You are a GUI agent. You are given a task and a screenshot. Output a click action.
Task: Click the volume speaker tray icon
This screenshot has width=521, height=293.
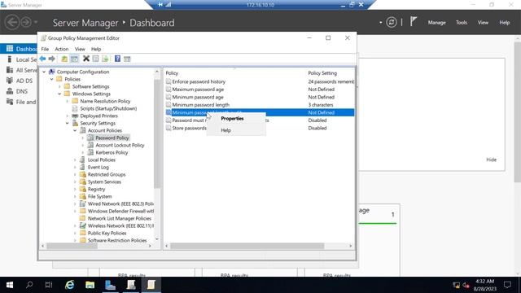tap(466, 285)
